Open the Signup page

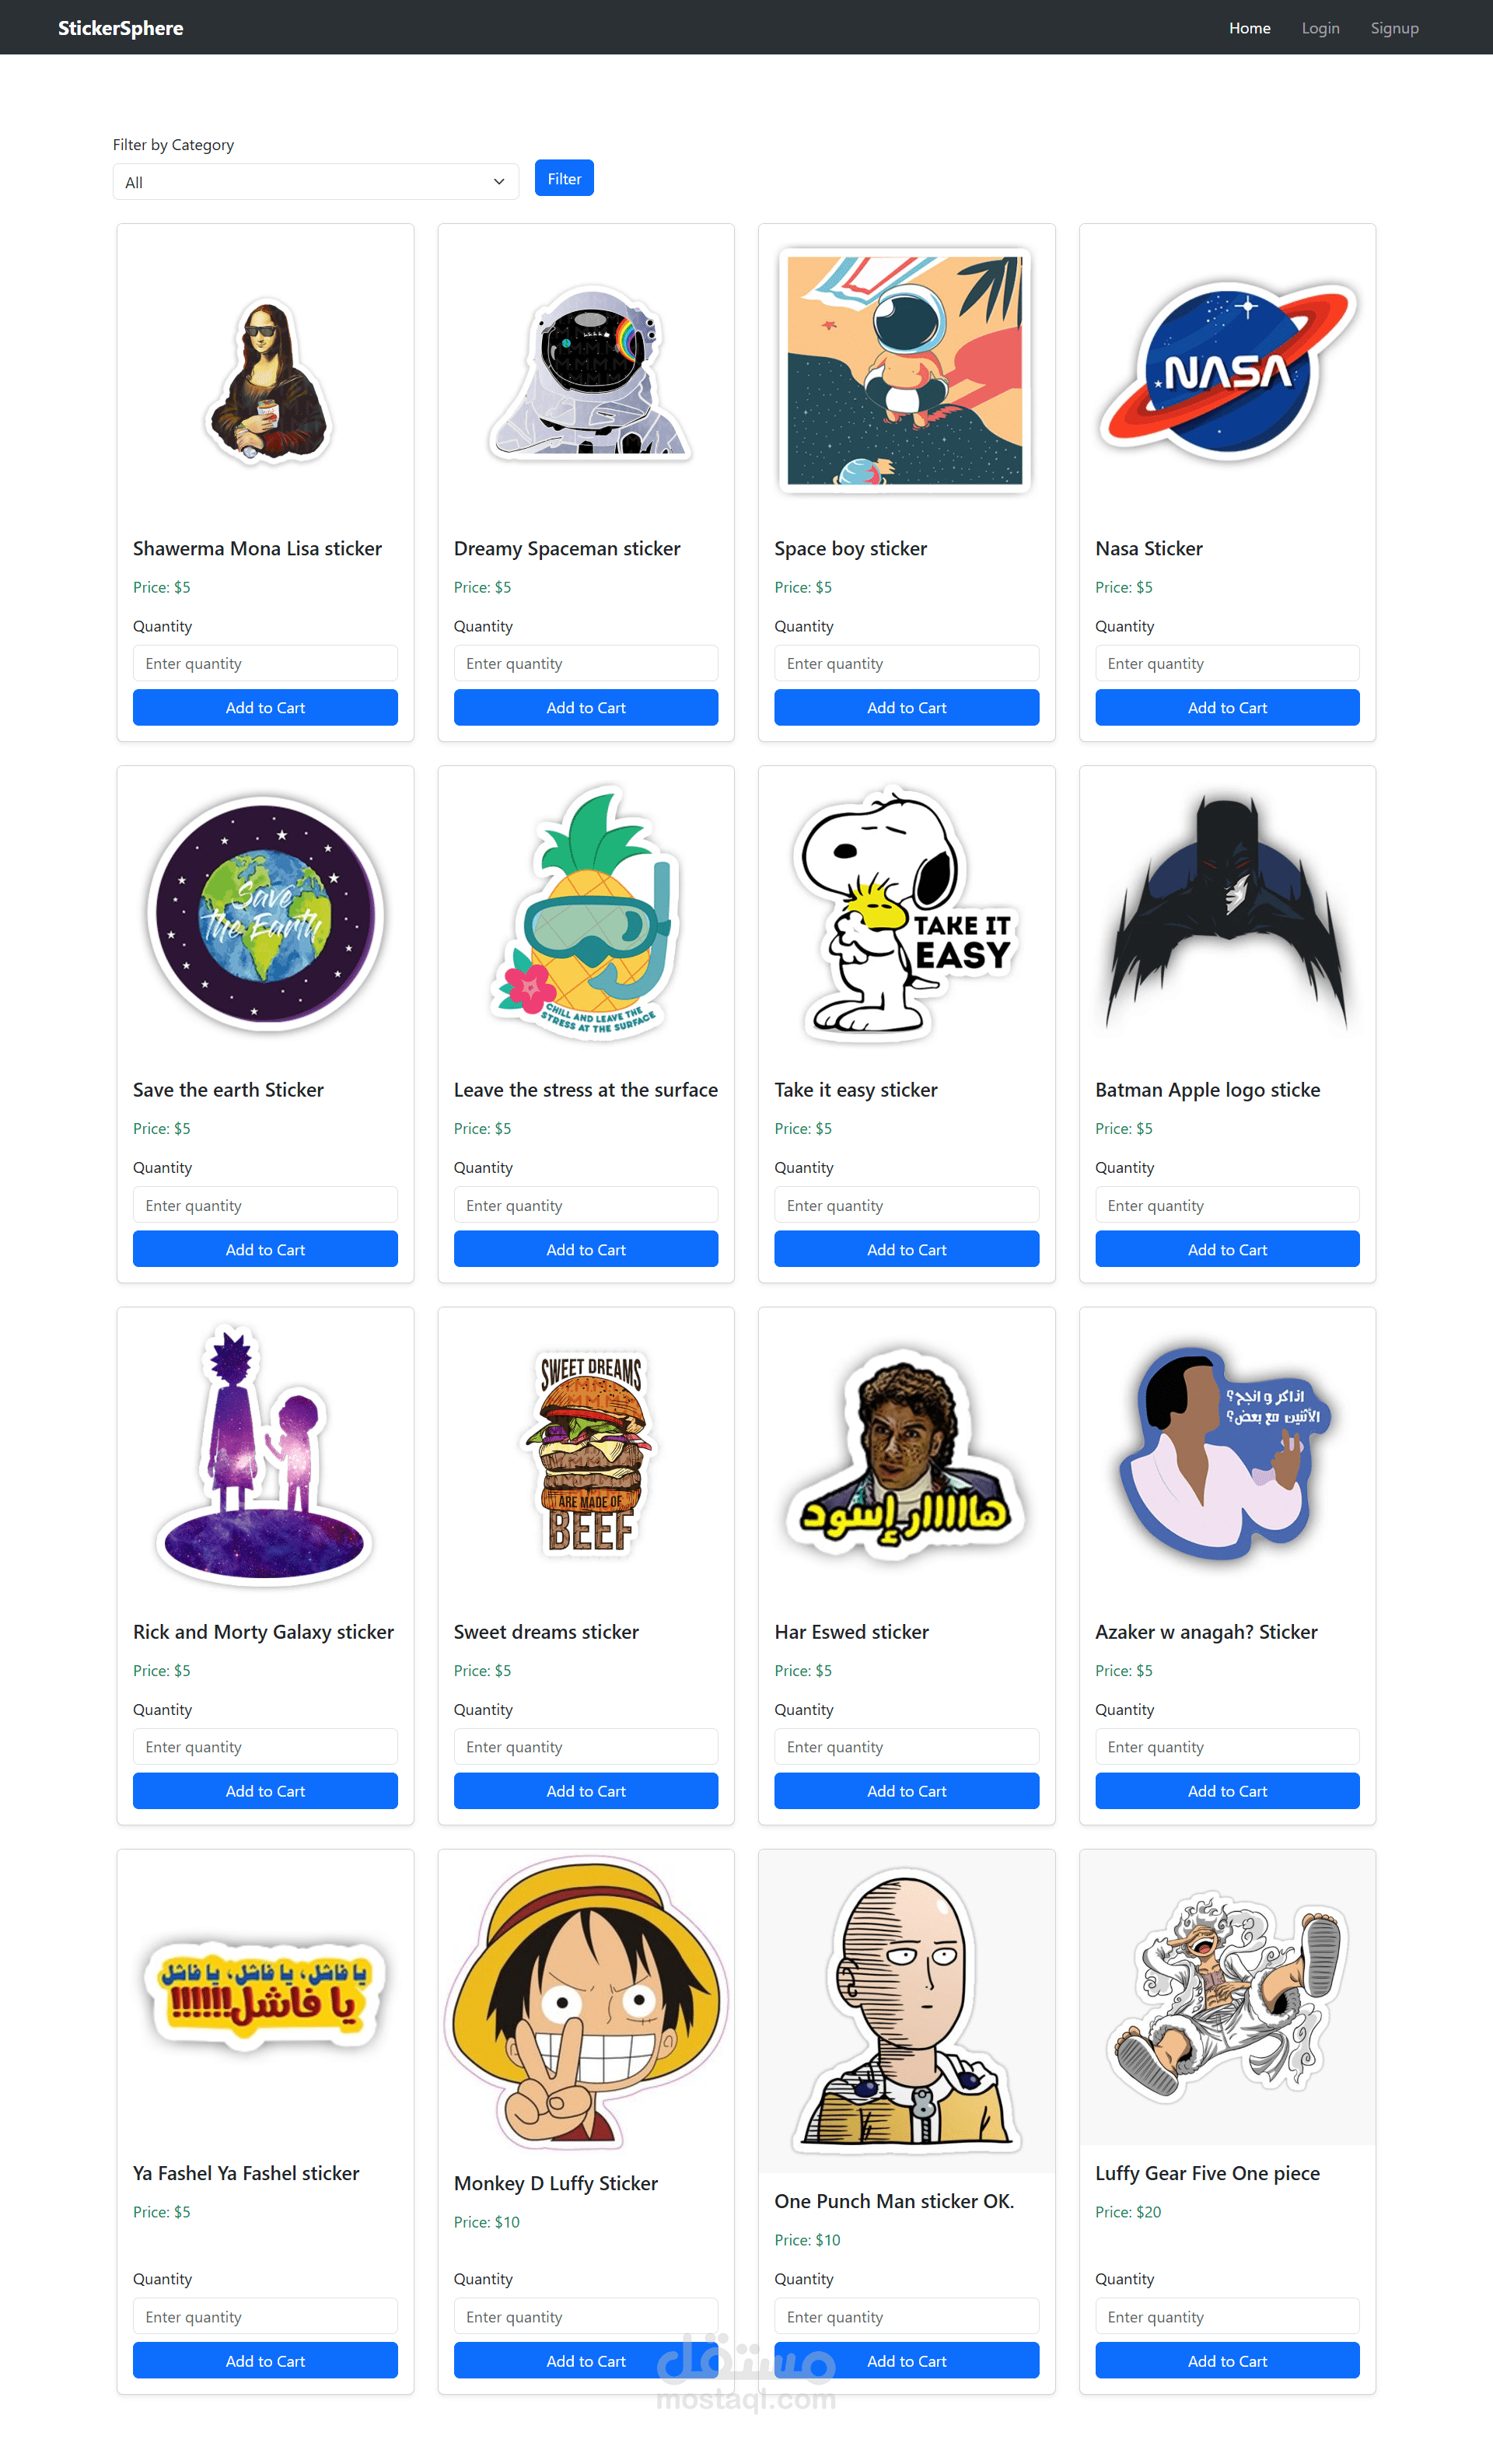(1394, 28)
